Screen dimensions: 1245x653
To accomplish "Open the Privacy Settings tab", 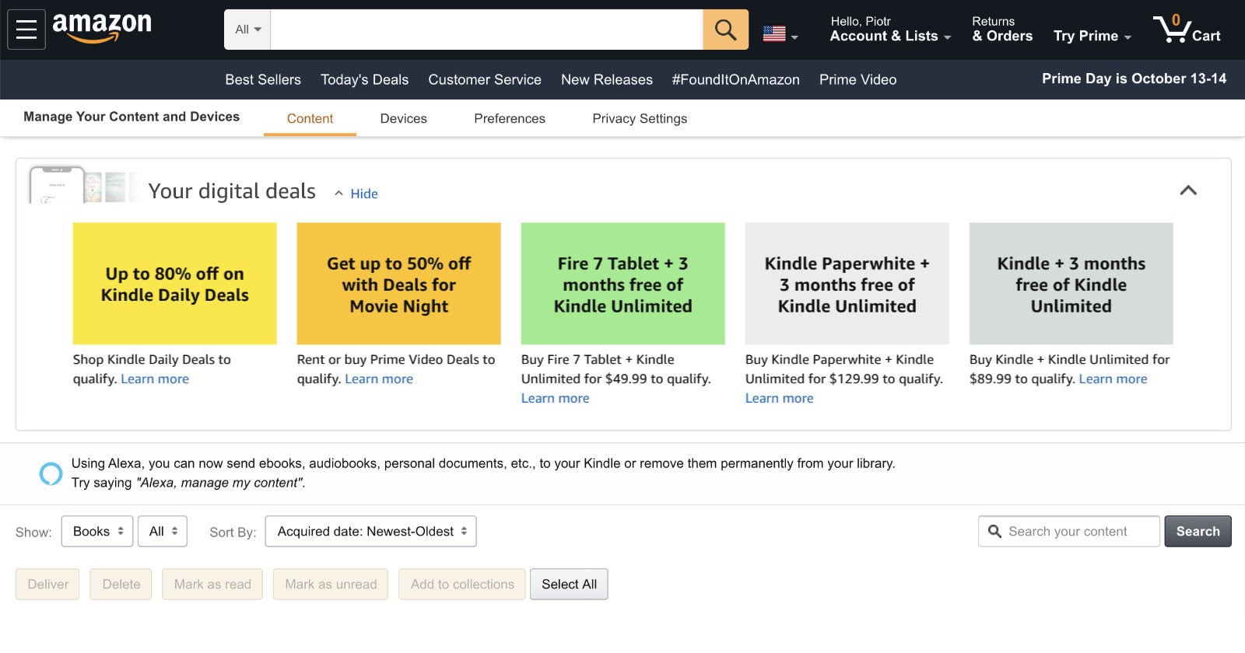I will coord(639,118).
